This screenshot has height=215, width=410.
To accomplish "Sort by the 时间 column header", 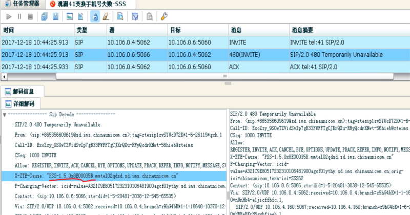I will [36, 30].
